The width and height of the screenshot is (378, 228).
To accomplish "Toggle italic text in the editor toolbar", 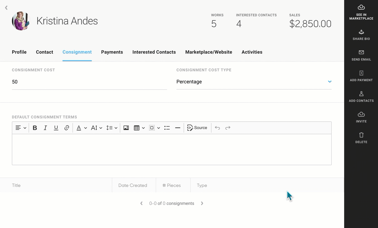I will pyautogui.click(x=45, y=128).
